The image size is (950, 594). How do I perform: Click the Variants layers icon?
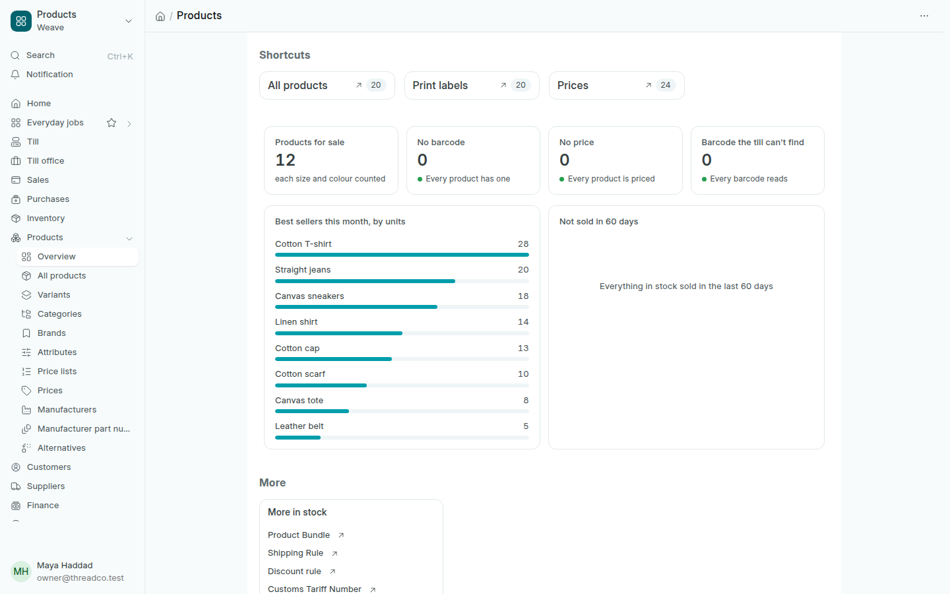(x=26, y=295)
